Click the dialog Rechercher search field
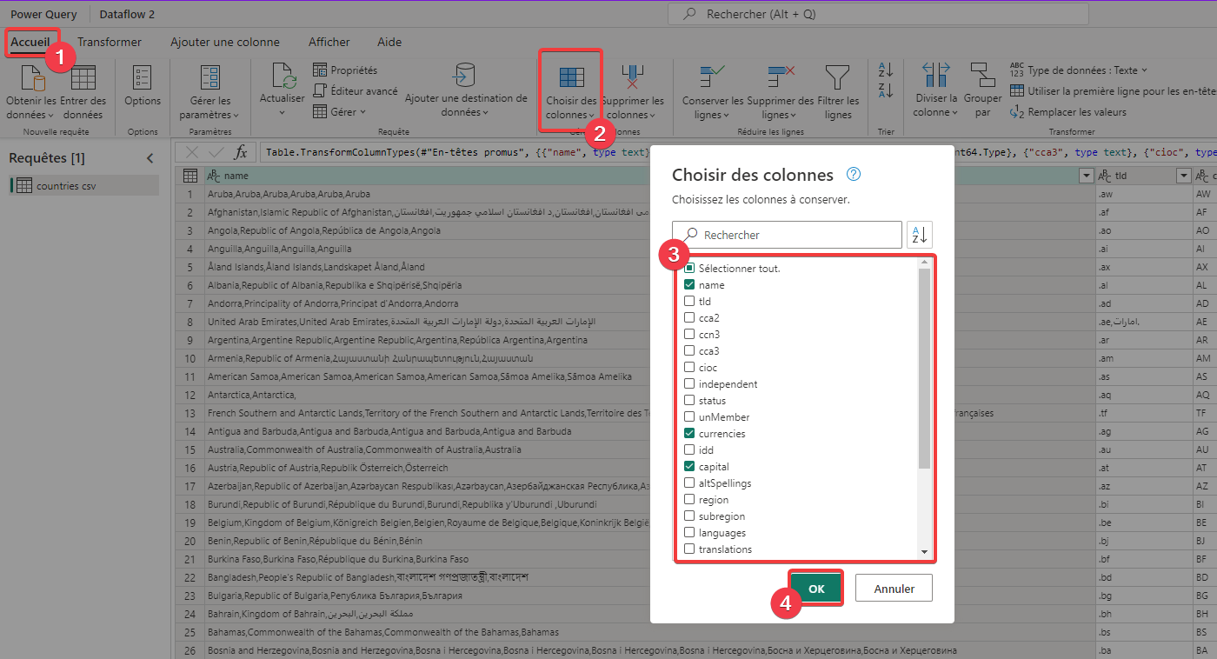 787,235
